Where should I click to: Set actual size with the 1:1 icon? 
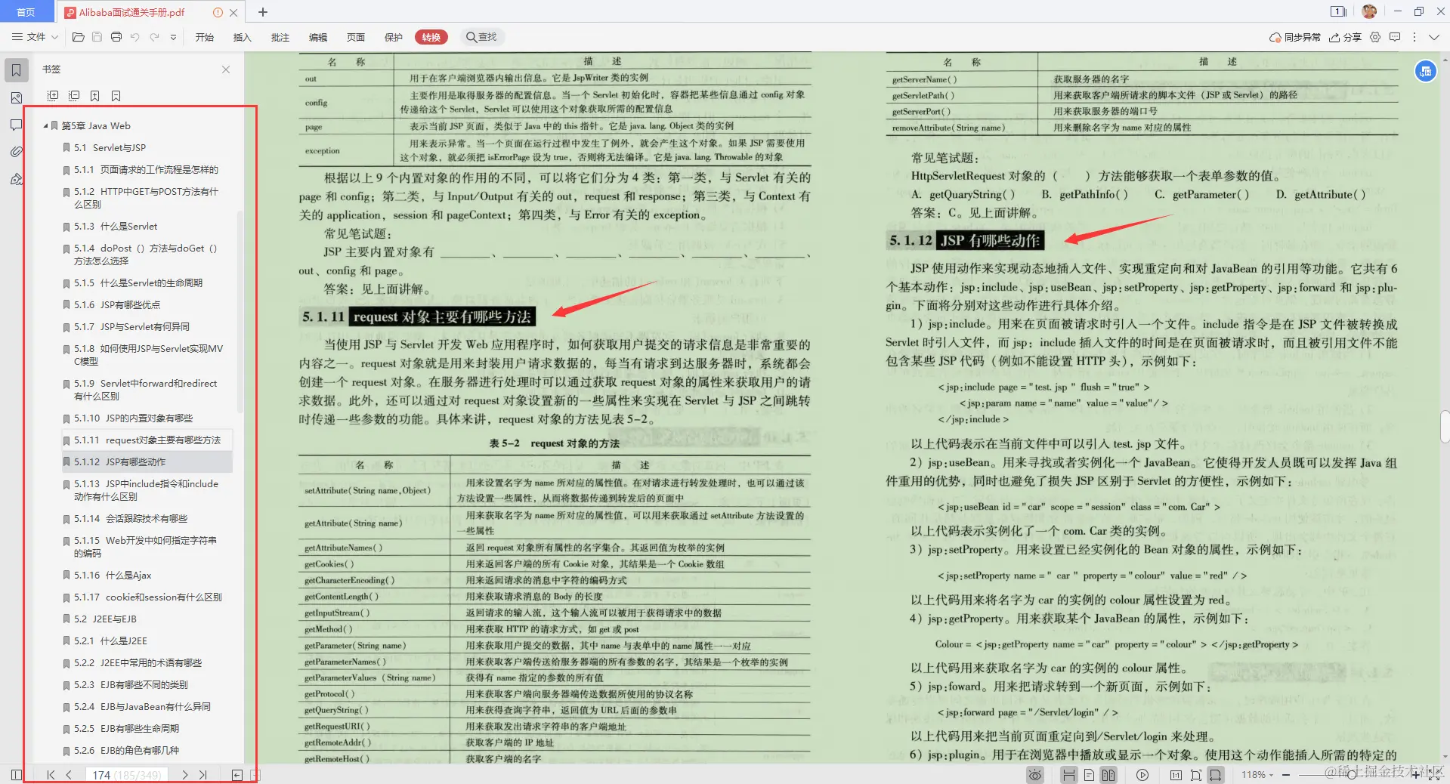(x=1176, y=775)
